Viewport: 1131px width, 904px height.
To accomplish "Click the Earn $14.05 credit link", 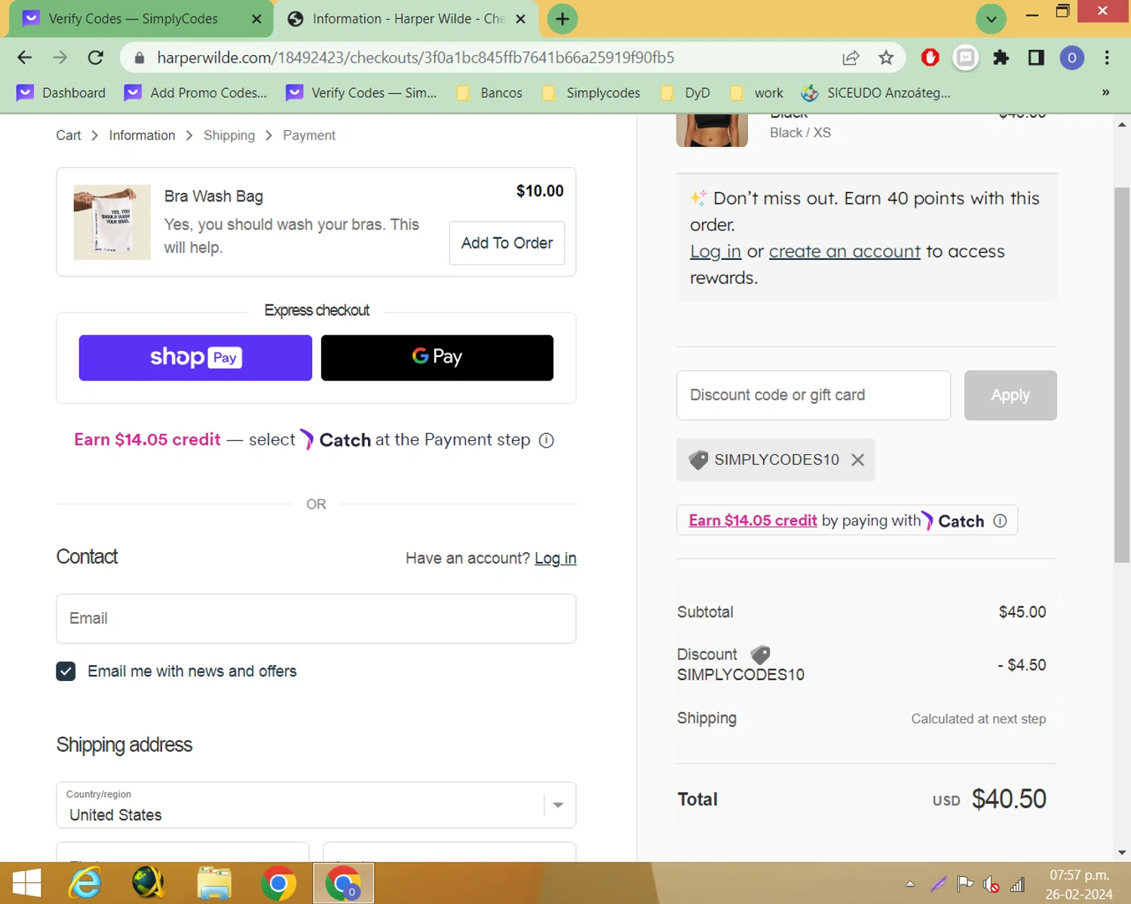I will point(752,521).
